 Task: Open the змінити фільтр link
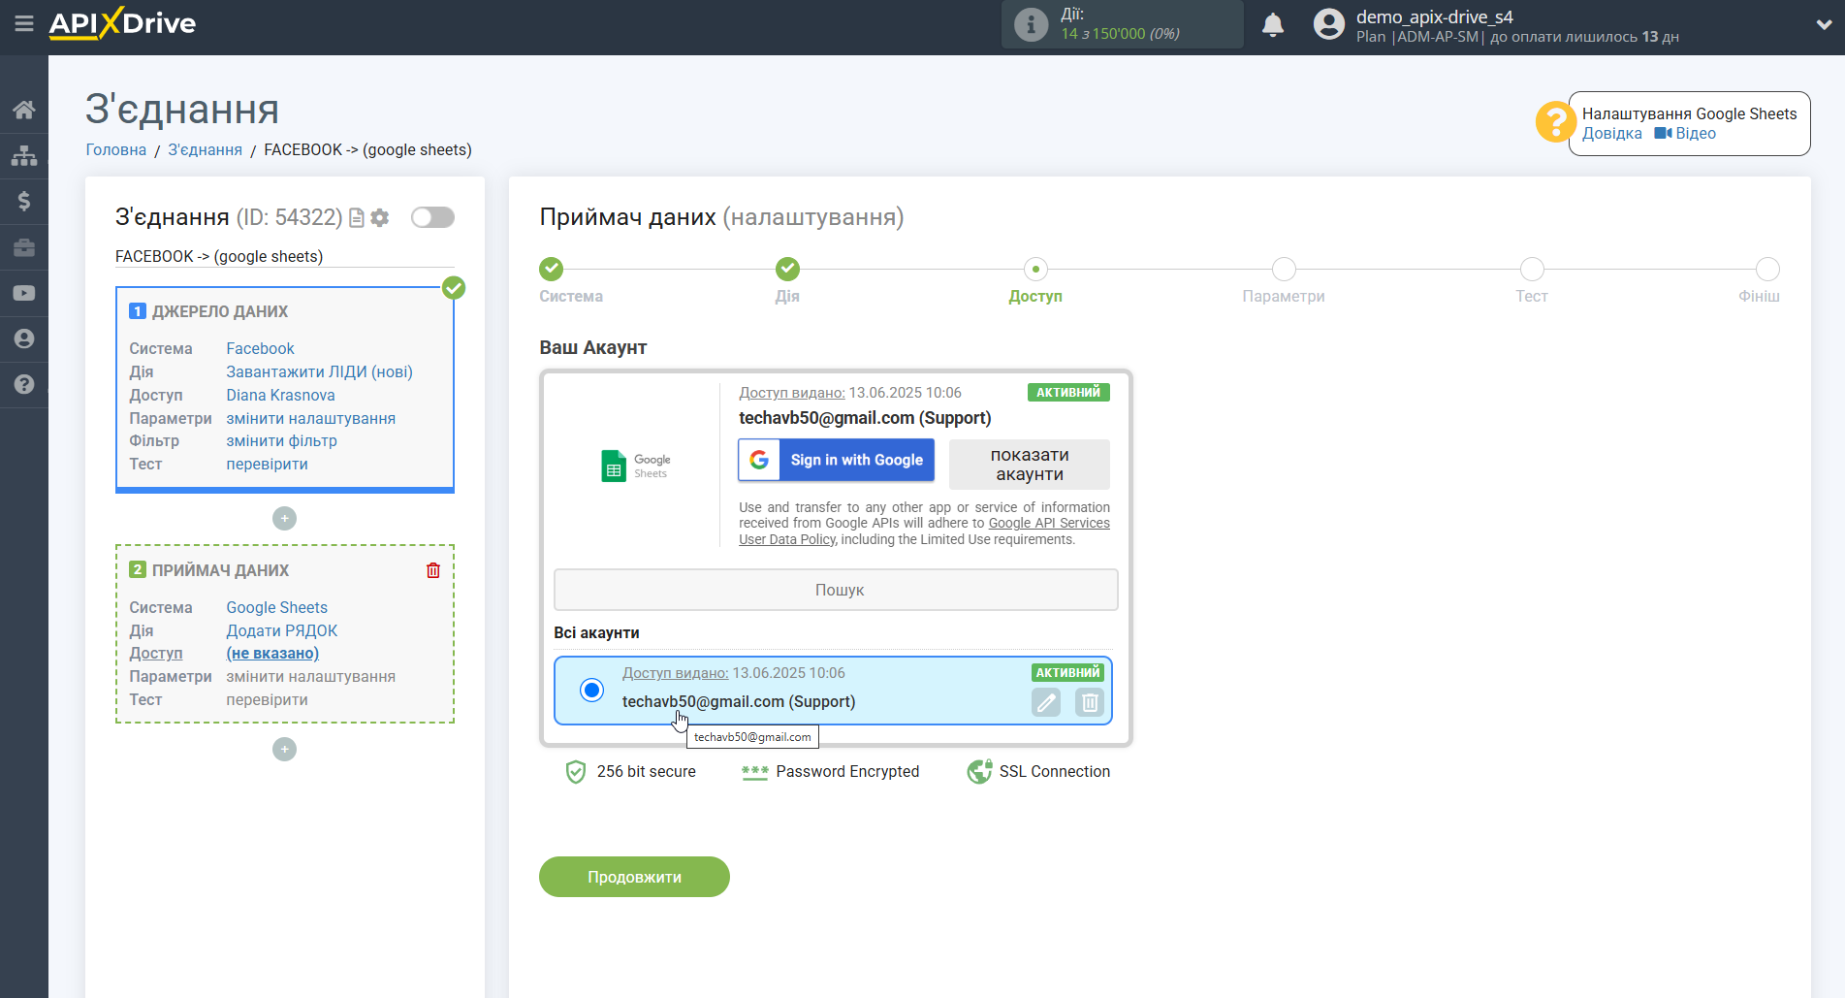click(281, 440)
